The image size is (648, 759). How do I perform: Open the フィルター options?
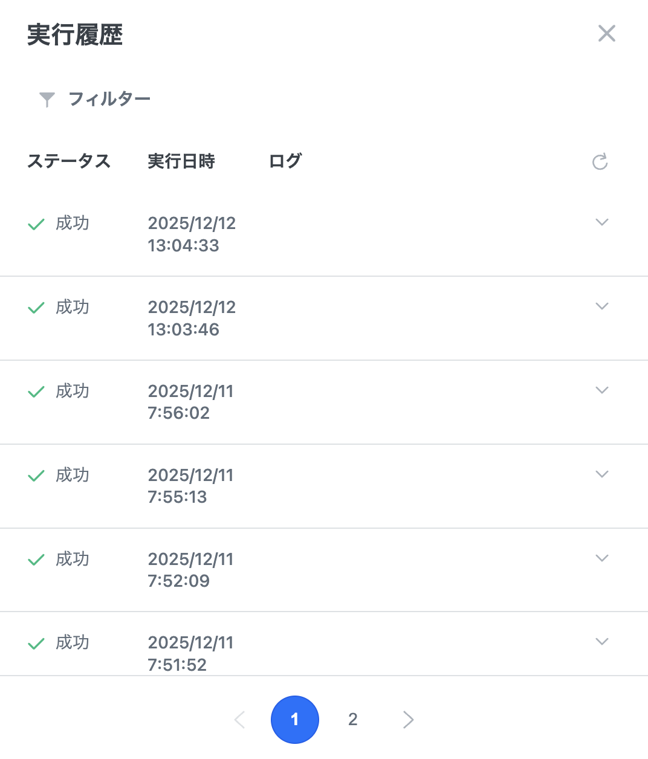(109, 99)
